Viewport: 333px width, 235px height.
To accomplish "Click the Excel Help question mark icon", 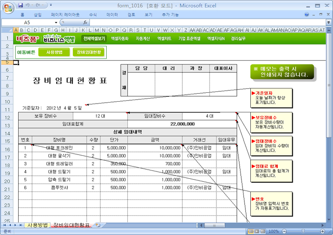I will click(x=307, y=15).
